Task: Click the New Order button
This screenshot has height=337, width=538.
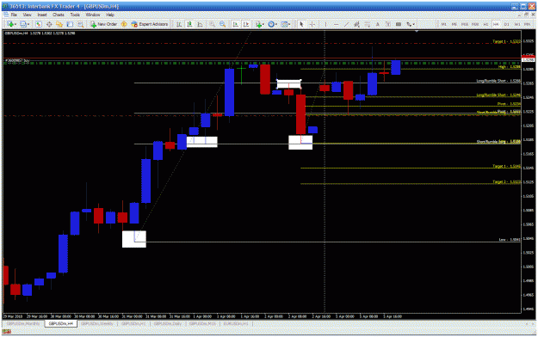Action: [103, 24]
